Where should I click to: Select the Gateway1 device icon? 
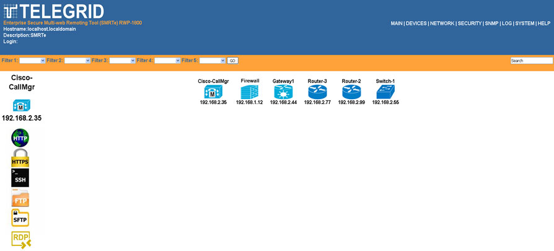coord(283,92)
